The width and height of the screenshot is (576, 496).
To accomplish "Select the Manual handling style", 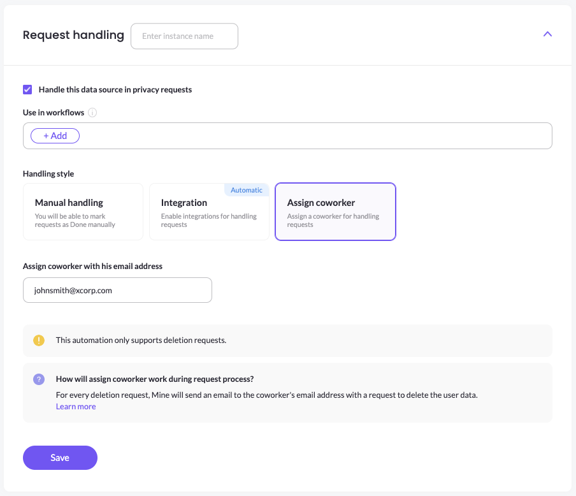I will [83, 212].
